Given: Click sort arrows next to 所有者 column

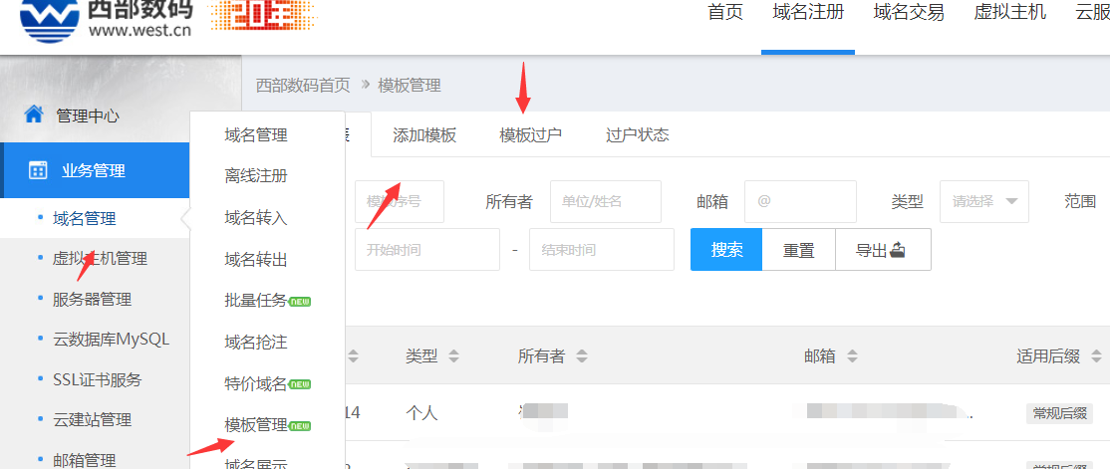Looking at the screenshot, I should tap(582, 356).
